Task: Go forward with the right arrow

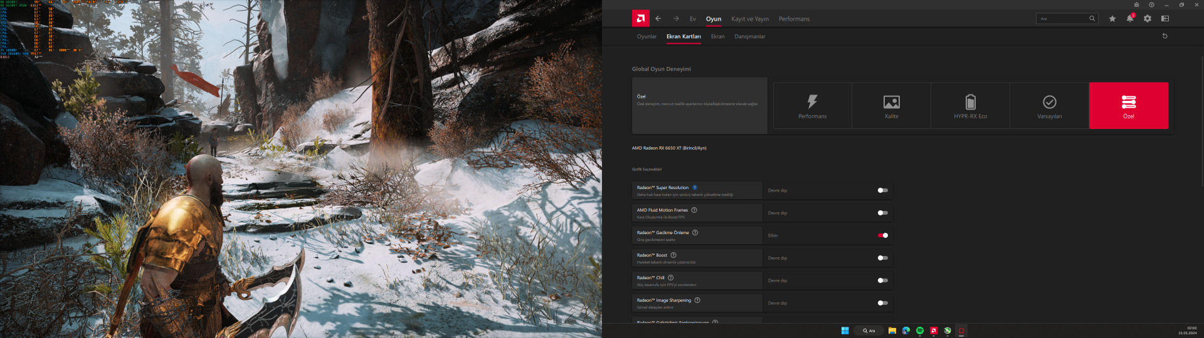Action: tap(676, 19)
